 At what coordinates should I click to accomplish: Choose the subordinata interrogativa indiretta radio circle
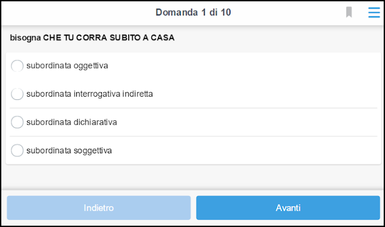(x=17, y=94)
